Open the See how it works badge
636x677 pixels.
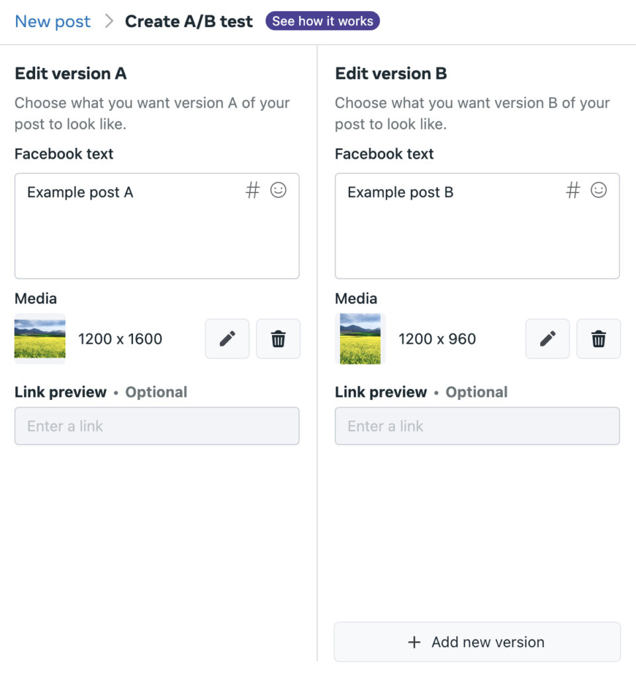(322, 21)
